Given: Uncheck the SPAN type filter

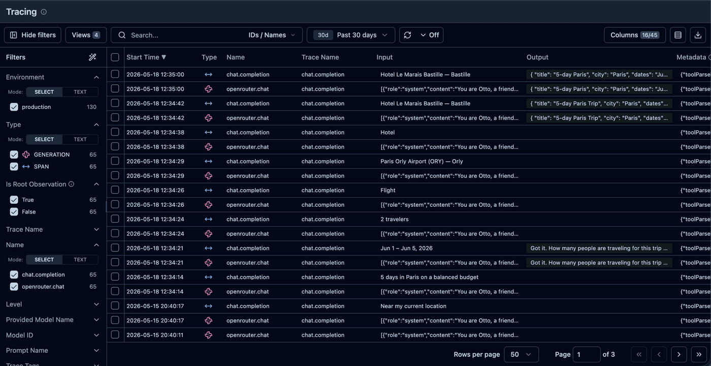Looking at the screenshot, I should [14, 166].
